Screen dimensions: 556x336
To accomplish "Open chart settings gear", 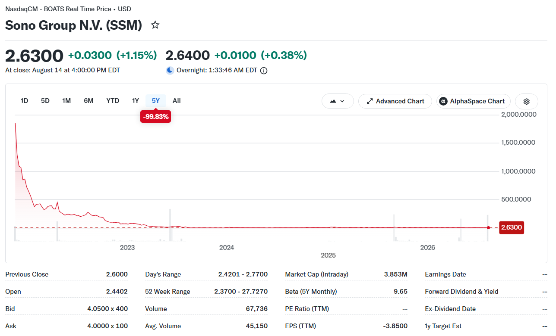I will pos(527,101).
